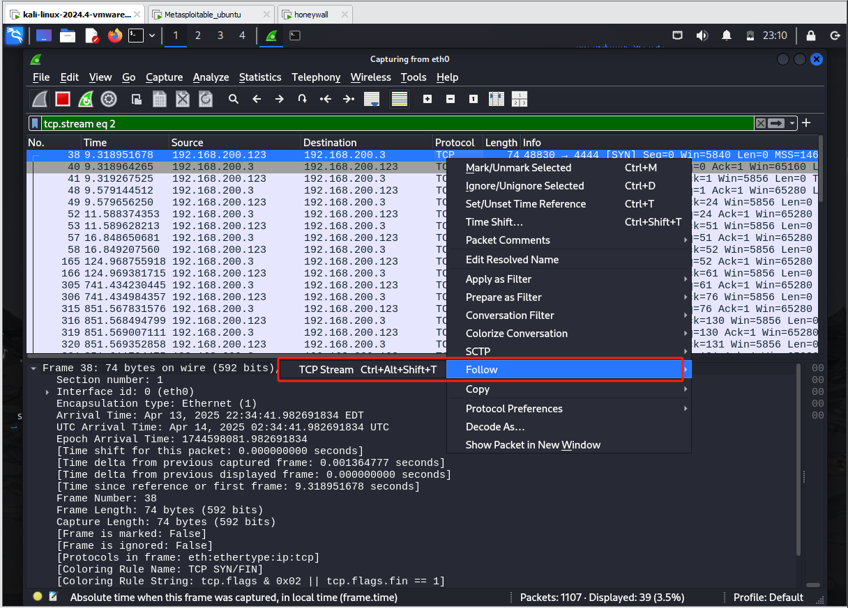The height and width of the screenshot is (608, 848).
Task: Open the Statistics menu
Action: (260, 77)
